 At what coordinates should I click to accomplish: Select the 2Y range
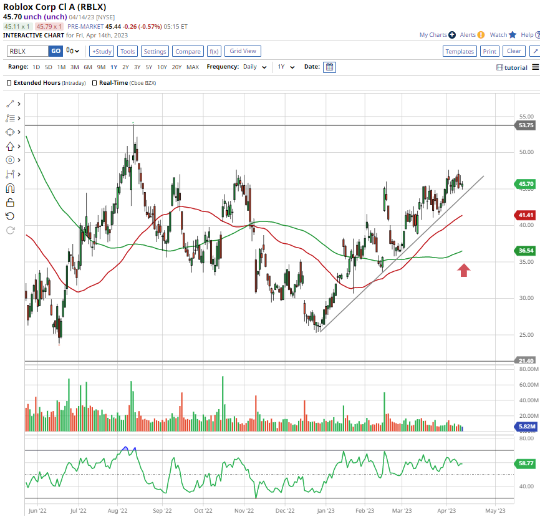[125, 67]
